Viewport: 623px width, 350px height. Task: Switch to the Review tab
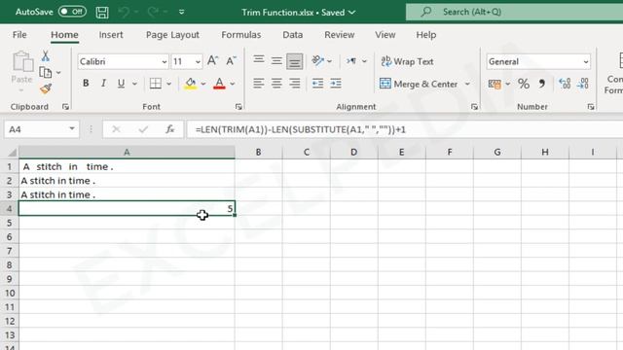[340, 35]
